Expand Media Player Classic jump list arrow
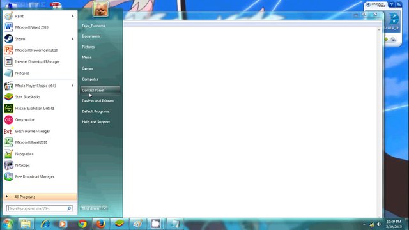 [x=73, y=86]
